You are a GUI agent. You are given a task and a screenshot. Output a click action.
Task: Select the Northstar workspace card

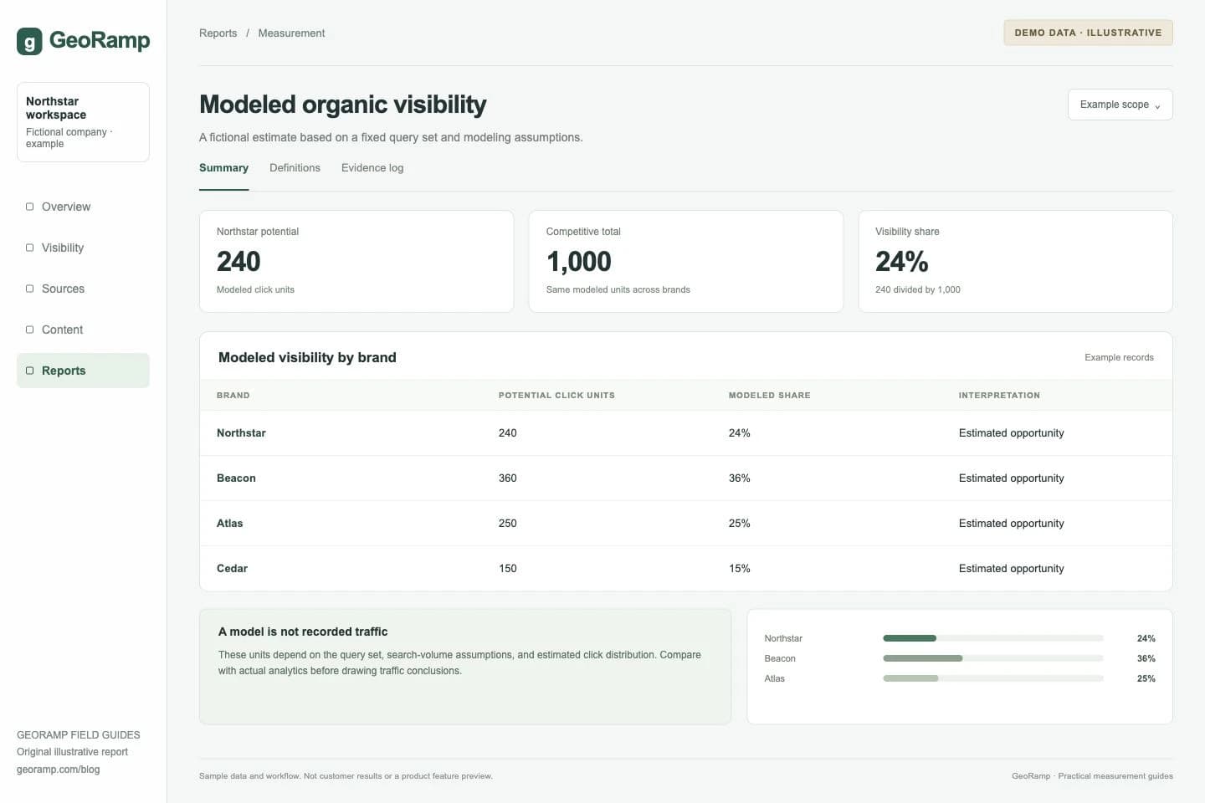coord(83,122)
